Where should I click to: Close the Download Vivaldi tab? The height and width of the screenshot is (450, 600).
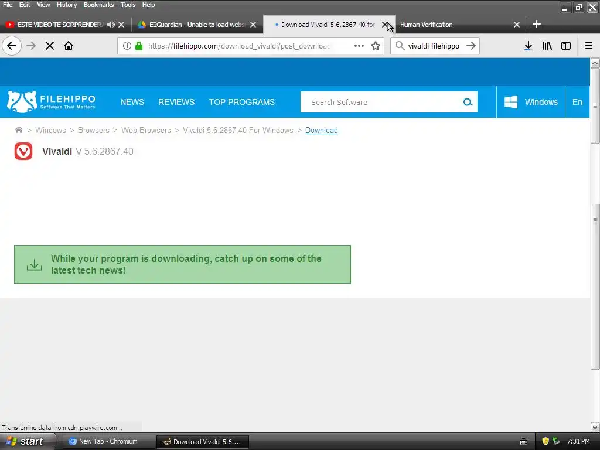coord(384,25)
